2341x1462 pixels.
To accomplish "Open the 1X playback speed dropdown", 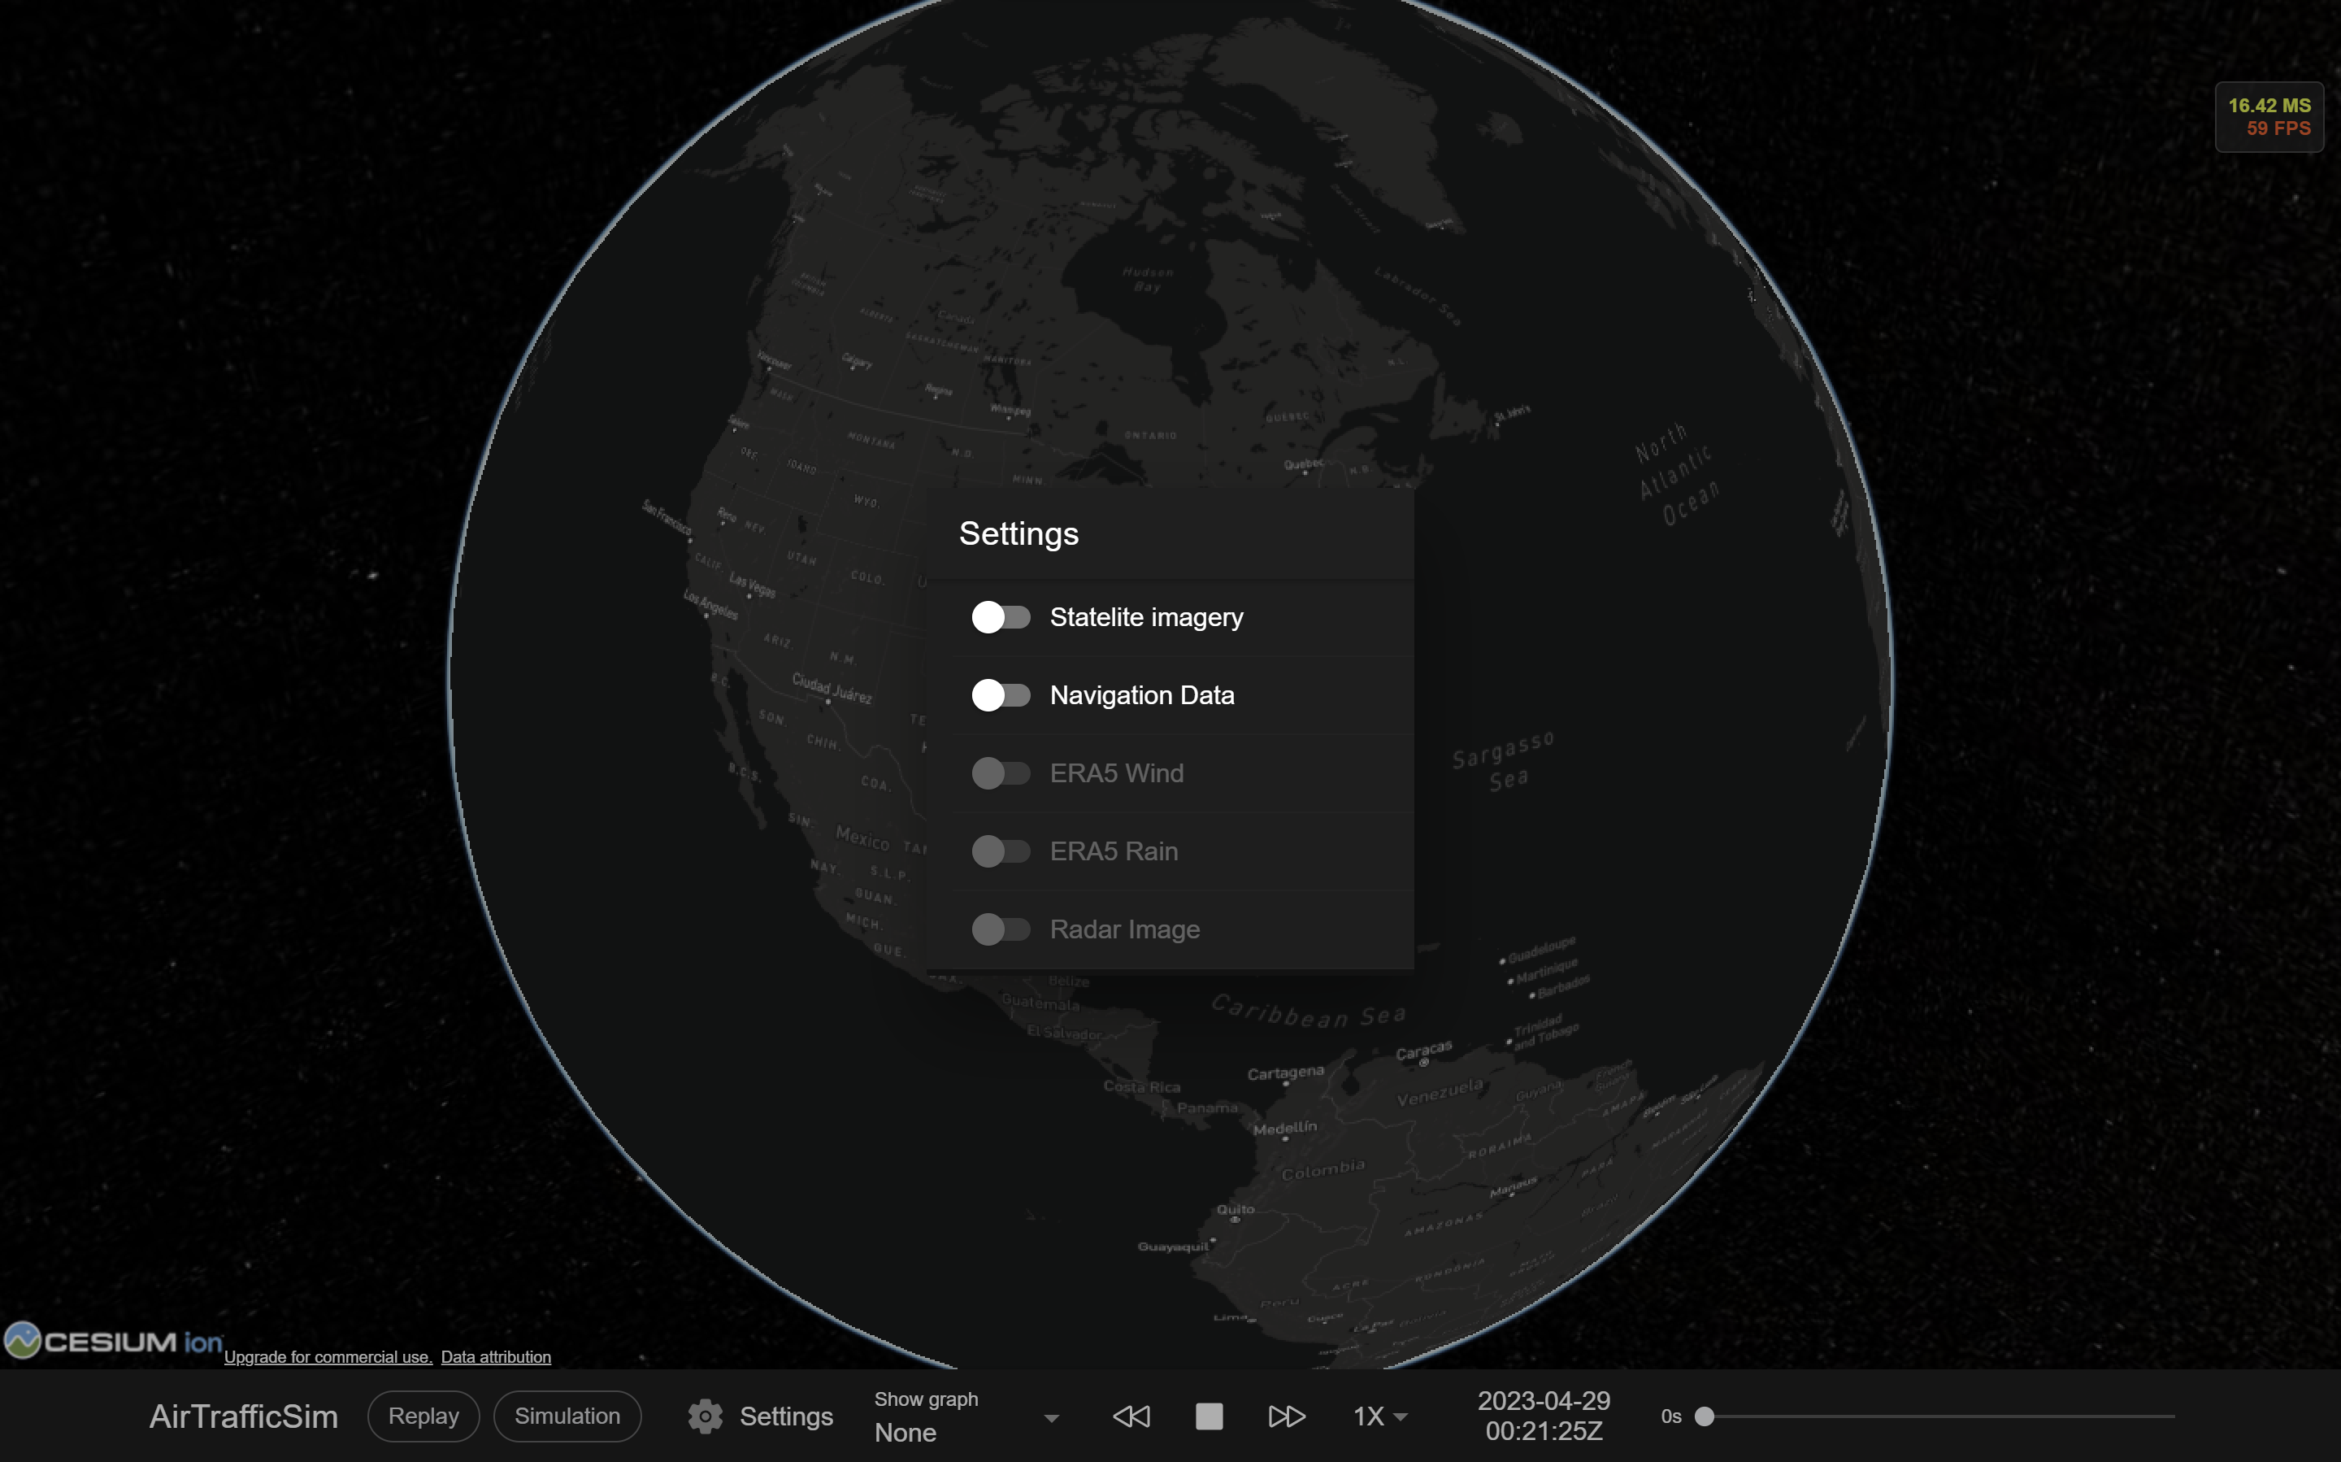I will point(1379,1416).
